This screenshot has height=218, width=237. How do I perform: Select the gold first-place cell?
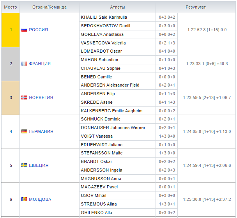click(11, 30)
